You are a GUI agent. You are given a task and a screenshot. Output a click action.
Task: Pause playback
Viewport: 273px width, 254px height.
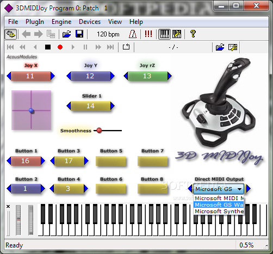85,47
